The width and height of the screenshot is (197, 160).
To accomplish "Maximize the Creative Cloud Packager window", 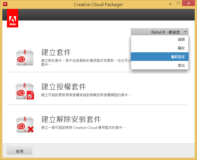I will pyautogui.click(x=178, y=3).
